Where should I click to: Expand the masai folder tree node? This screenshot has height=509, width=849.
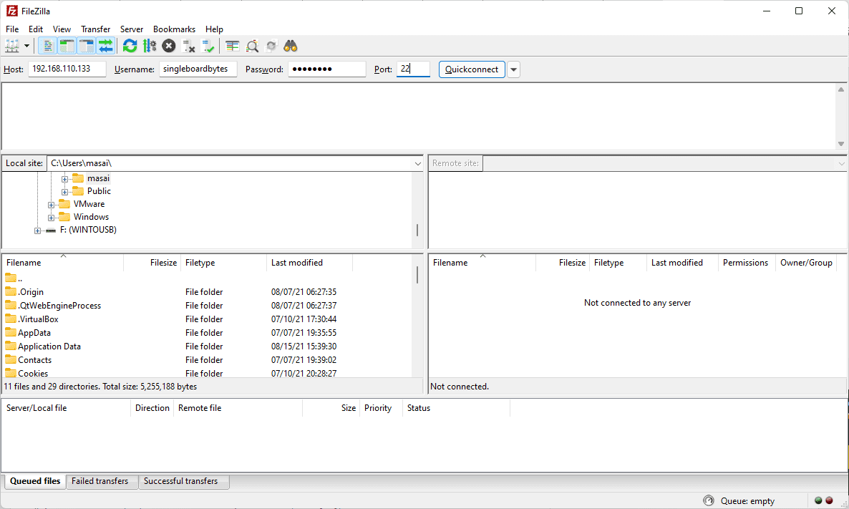coord(64,179)
